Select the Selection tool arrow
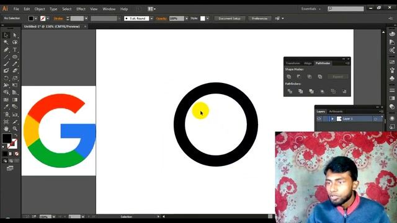Viewport: 397px width, 223px height. pyautogui.click(x=6, y=35)
